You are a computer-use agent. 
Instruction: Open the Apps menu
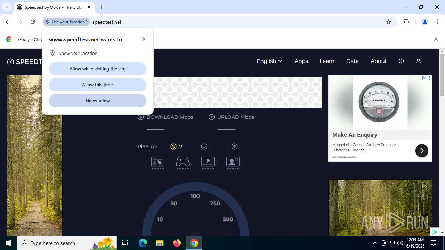(301, 61)
